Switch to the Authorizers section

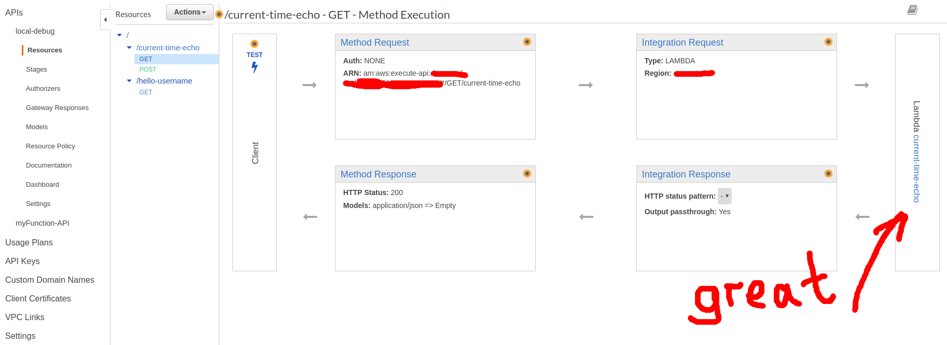43,88
